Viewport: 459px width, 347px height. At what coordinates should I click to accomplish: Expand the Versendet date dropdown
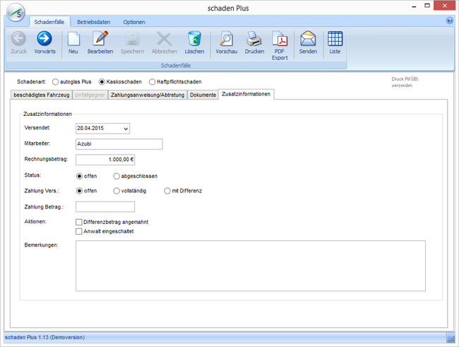tap(126, 129)
